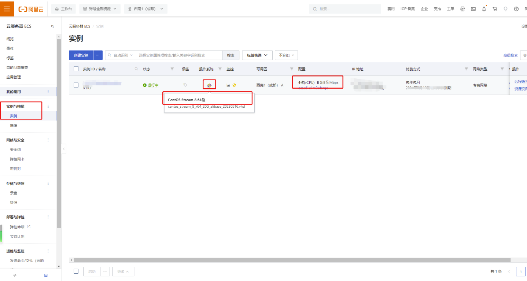Image resolution: width=527 pixels, height=281 pixels.
Task: Open the Cloud Shell terminal icon
Action: (x=473, y=9)
